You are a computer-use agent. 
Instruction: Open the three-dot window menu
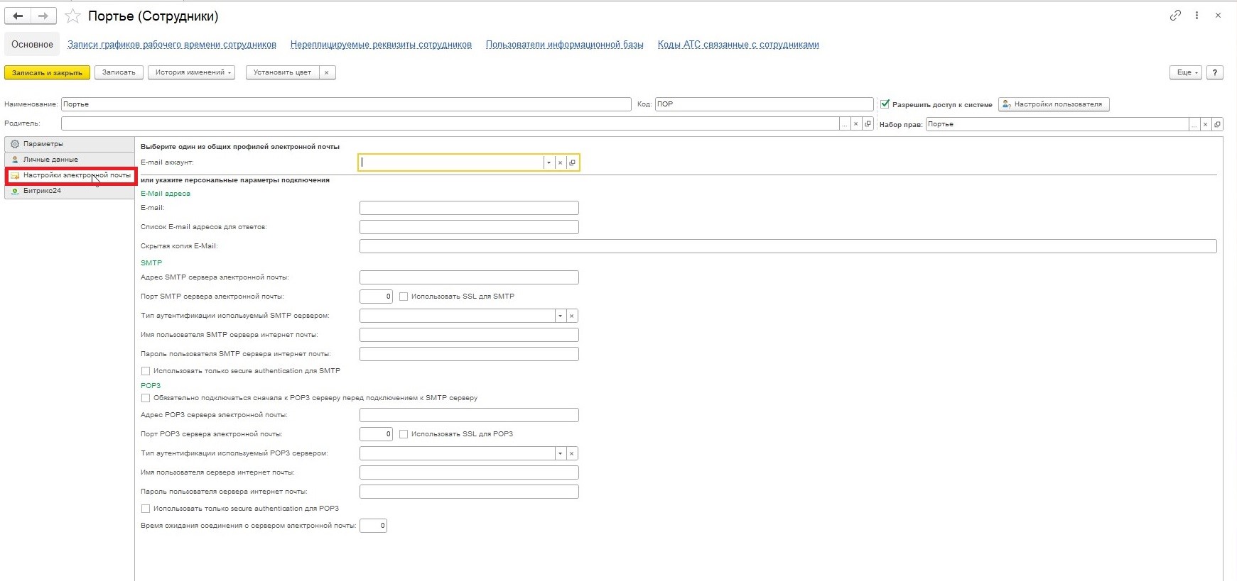click(1197, 15)
